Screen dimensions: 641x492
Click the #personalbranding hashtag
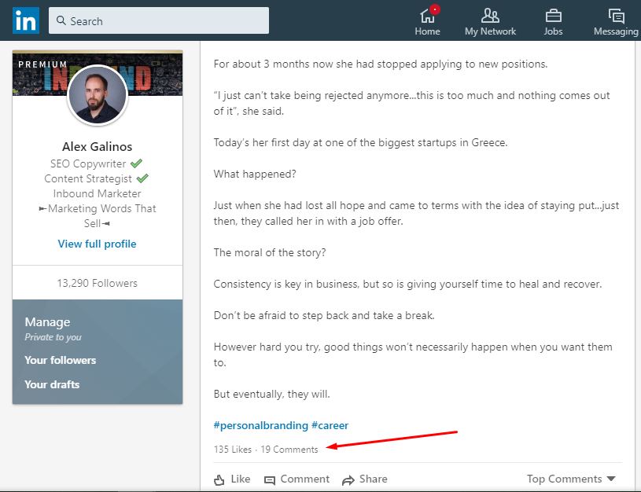tap(261, 425)
